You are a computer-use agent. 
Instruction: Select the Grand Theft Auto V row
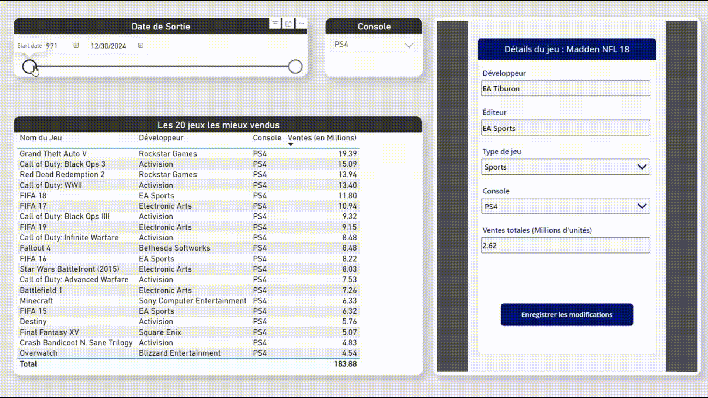pyautogui.click(x=188, y=154)
